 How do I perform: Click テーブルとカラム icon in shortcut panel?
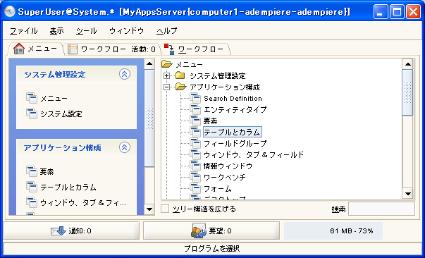(32, 187)
